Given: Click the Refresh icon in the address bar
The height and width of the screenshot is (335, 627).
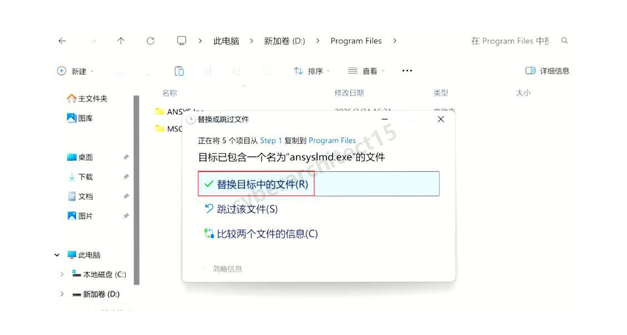Looking at the screenshot, I should [x=150, y=40].
